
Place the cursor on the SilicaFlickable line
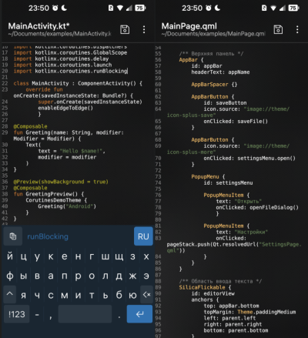click(x=205, y=287)
